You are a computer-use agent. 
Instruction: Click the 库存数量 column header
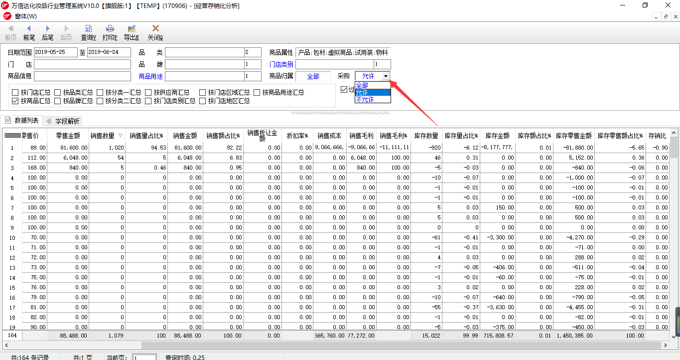(x=426, y=136)
